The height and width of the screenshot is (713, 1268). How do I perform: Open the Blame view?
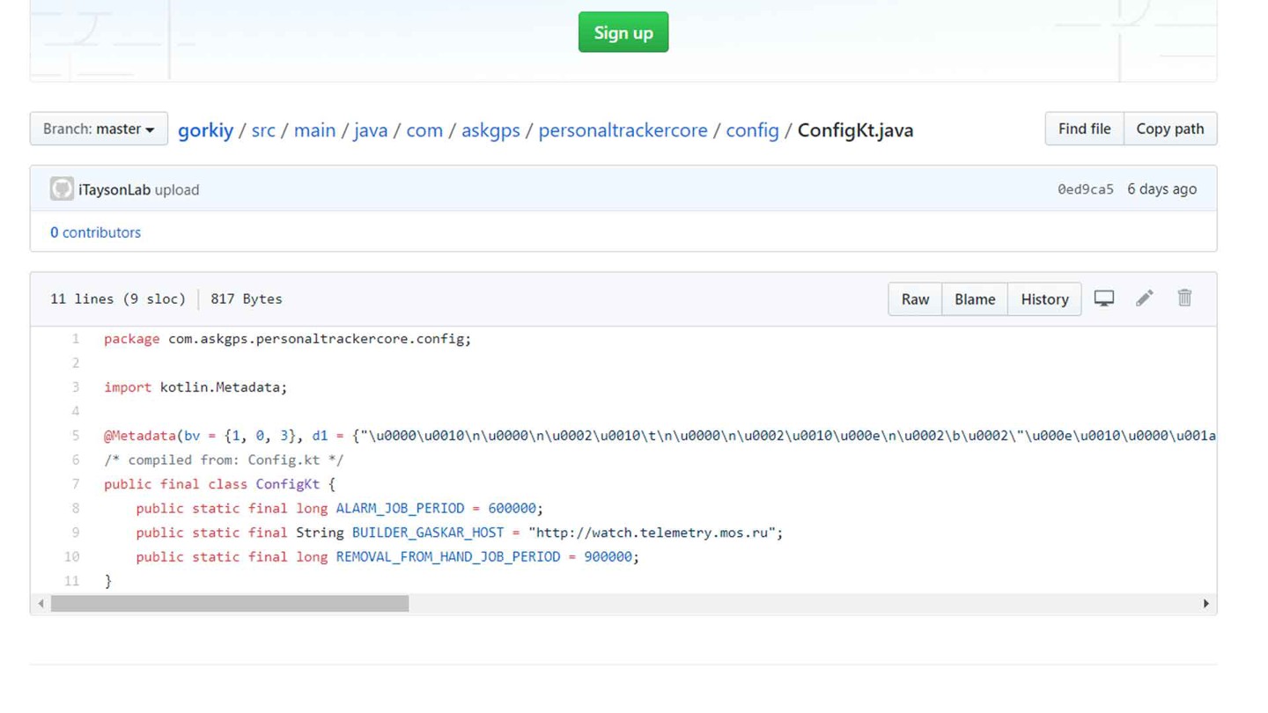click(975, 299)
